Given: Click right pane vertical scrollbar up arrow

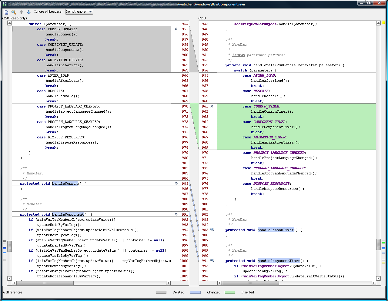Looking at the screenshot, I should tap(378, 23).
